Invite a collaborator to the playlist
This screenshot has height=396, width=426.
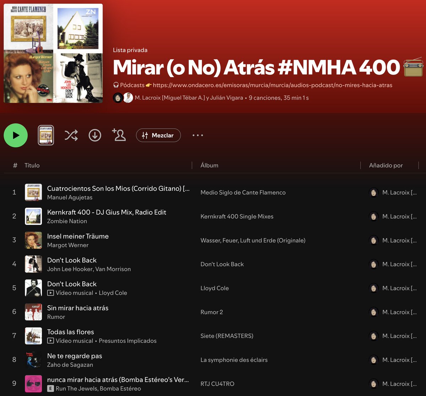click(x=119, y=135)
